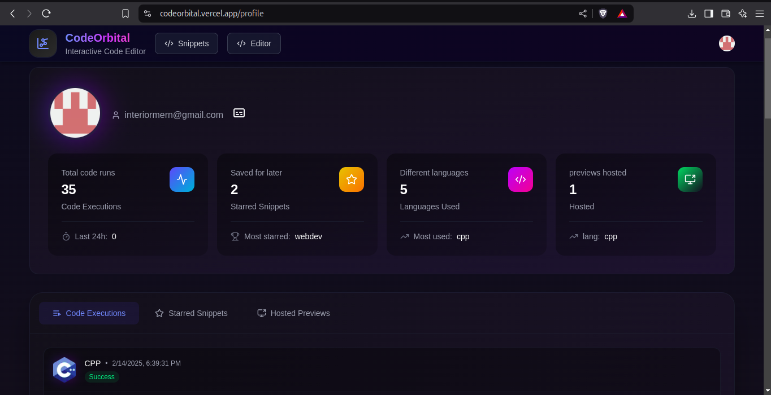
Task: Click the large profile picture
Action: (75, 113)
